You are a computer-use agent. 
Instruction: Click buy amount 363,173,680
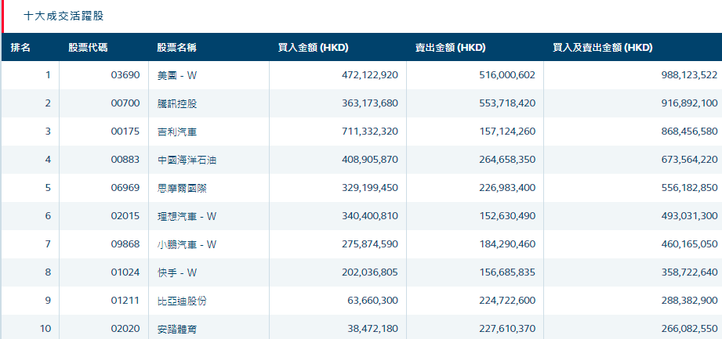[x=370, y=103]
